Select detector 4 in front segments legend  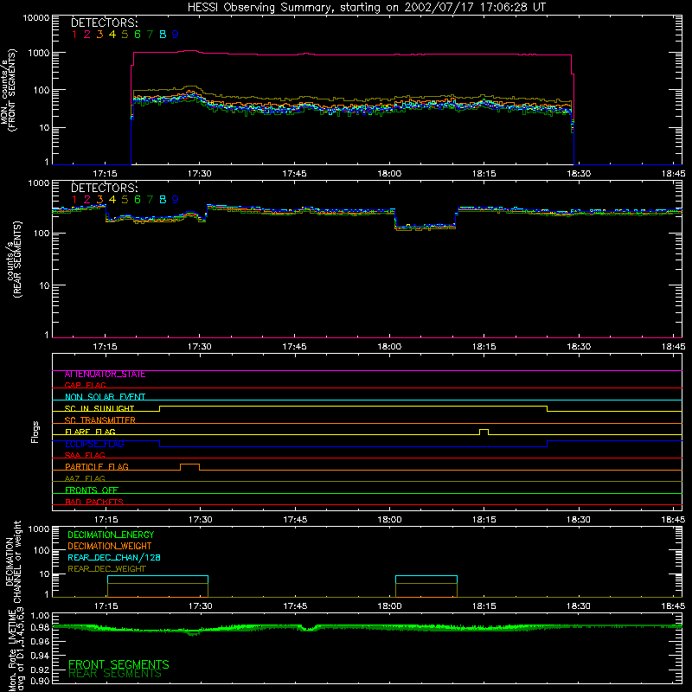click(x=112, y=35)
